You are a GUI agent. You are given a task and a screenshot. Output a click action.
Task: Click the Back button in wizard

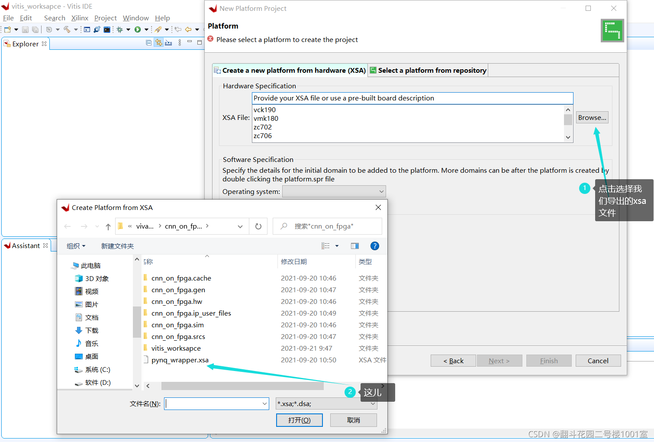point(453,361)
